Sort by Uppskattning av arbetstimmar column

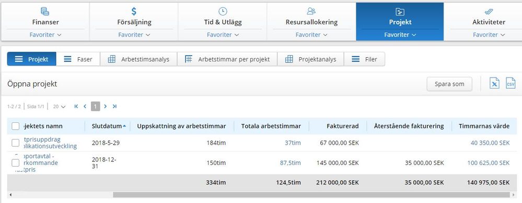pos(181,126)
